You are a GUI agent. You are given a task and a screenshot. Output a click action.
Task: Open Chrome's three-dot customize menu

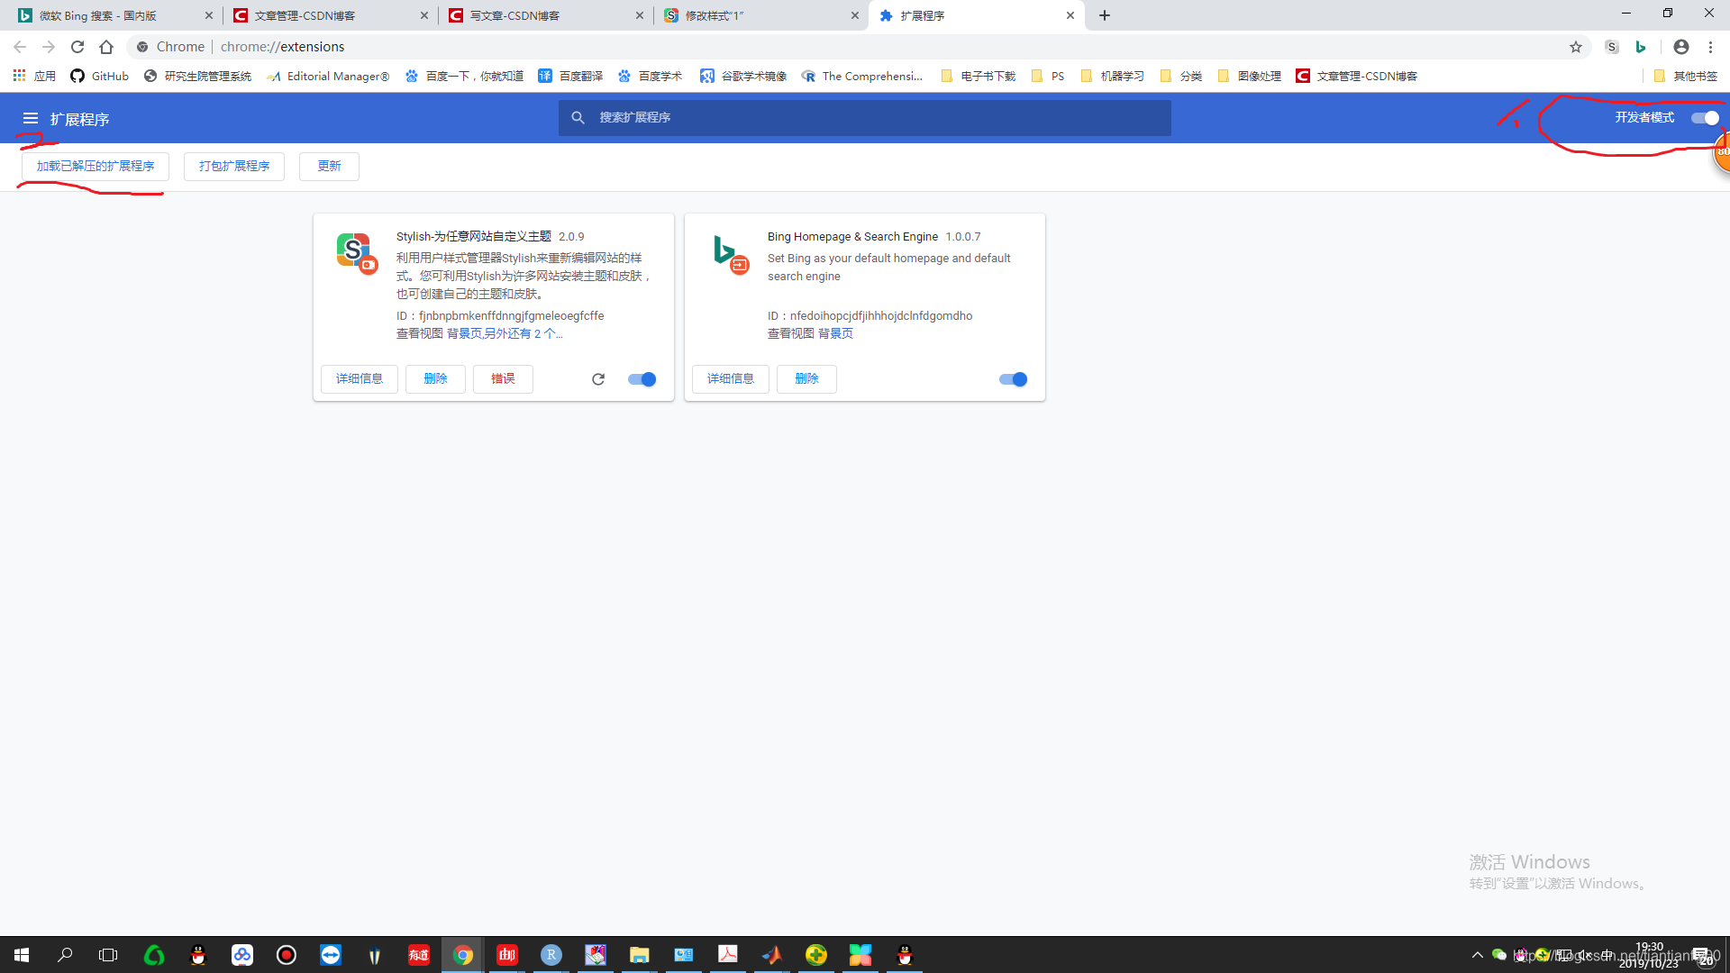[1710, 47]
